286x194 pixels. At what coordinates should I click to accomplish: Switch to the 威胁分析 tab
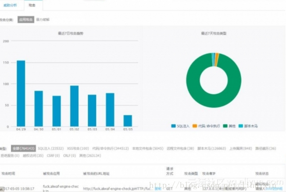point(10,5)
